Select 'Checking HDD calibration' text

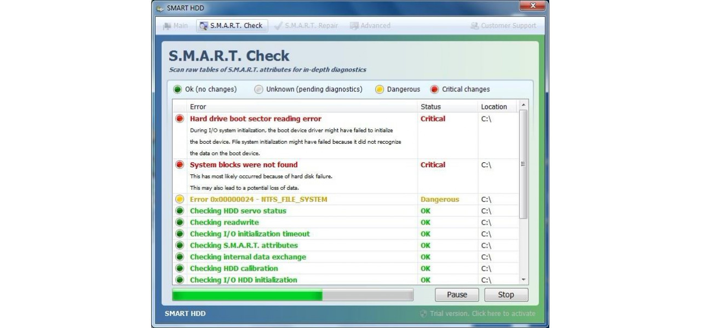point(234,268)
